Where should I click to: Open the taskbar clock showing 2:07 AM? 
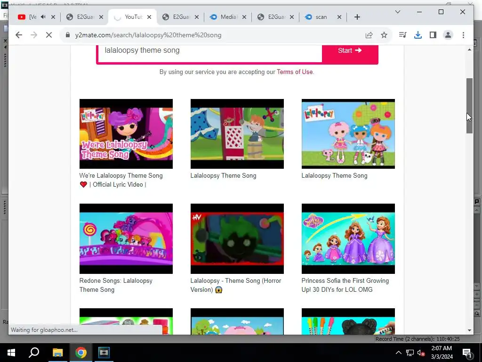(x=442, y=353)
